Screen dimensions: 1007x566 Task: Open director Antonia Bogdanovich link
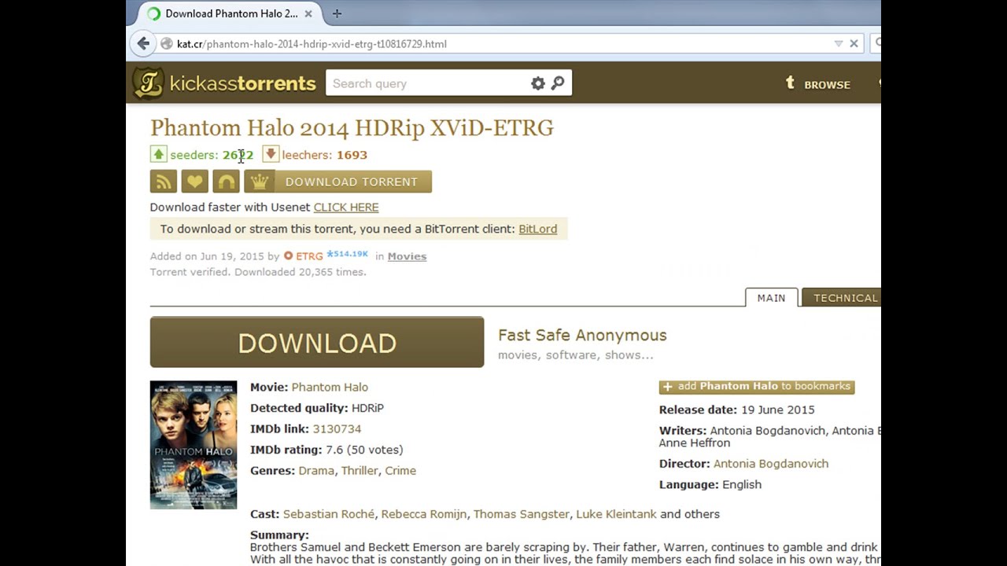tap(771, 464)
